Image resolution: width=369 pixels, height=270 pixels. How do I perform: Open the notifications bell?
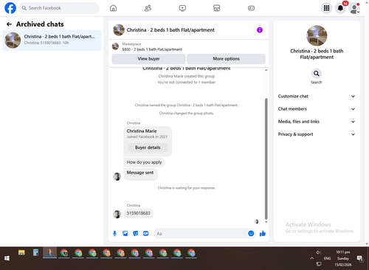point(340,8)
